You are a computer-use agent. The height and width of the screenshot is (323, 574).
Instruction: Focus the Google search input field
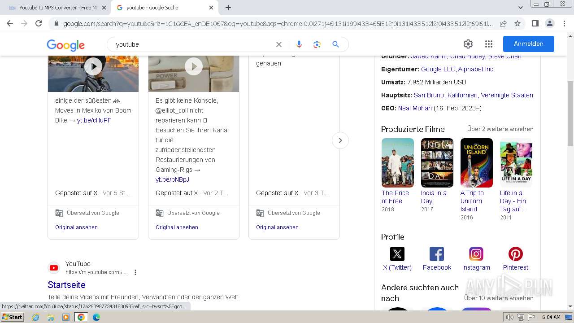click(x=193, y=44)
